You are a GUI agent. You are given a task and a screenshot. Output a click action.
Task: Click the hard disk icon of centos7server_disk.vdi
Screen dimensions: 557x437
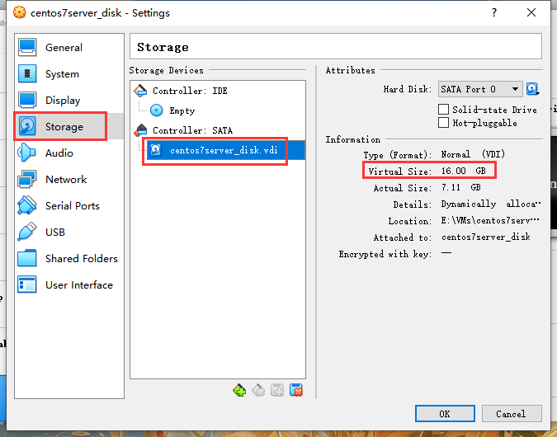click(x=156, y=150)
